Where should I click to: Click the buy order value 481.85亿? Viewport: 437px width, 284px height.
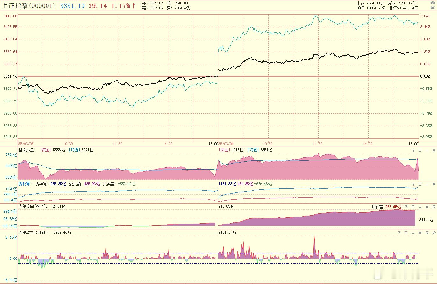pos(245,184)
